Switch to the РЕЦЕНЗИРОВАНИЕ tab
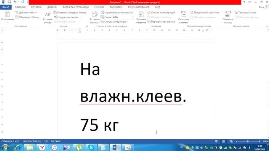Screen dimensions: 269x151 tap(139, 7)
